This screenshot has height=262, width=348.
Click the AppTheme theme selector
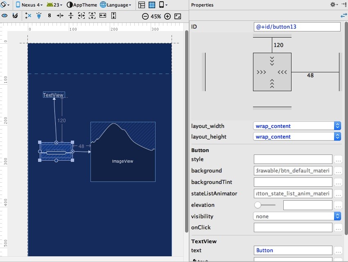(x=82, y=4)
